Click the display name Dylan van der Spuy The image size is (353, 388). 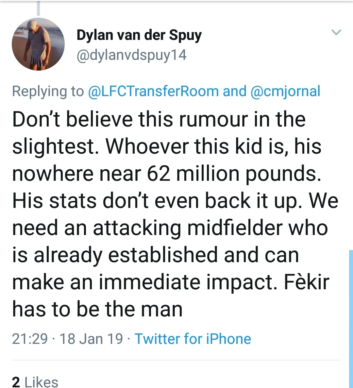point(139,35)
